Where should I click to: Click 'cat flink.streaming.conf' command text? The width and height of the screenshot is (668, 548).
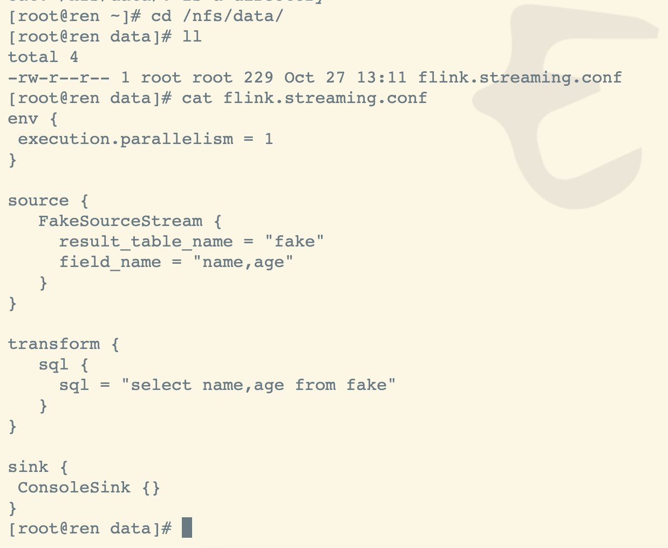click(x=304, y=98)
